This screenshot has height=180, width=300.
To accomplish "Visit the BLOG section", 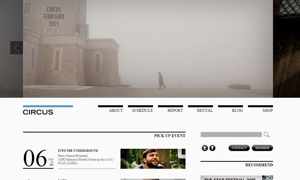I will (237, 110).
